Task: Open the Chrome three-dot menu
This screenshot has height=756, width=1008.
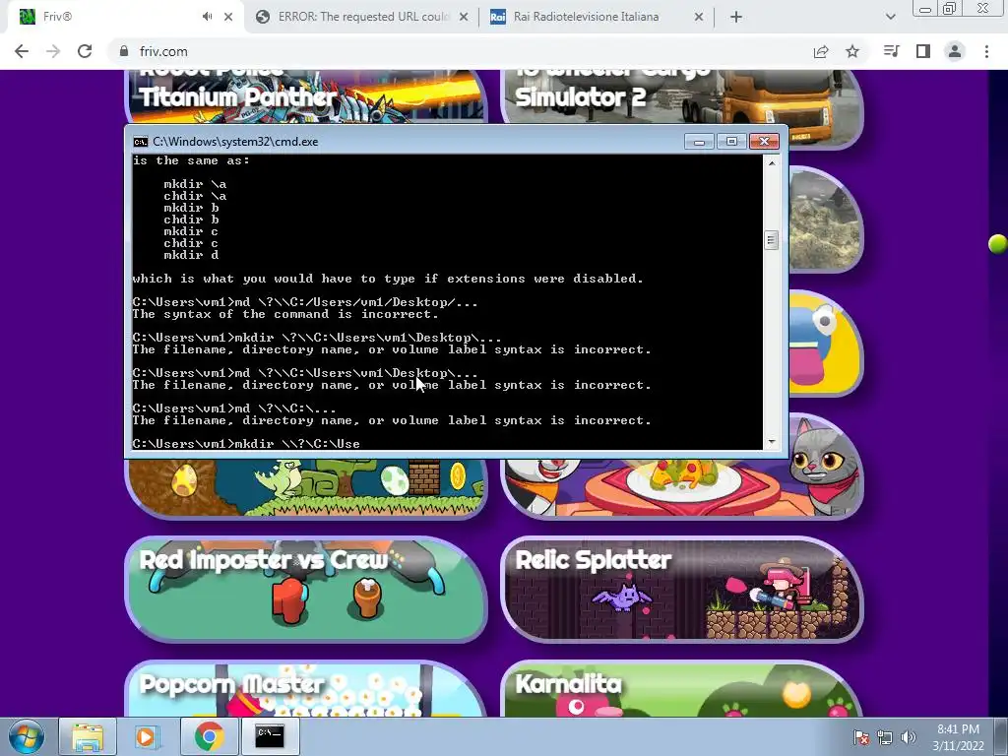Action: point(986,51)
